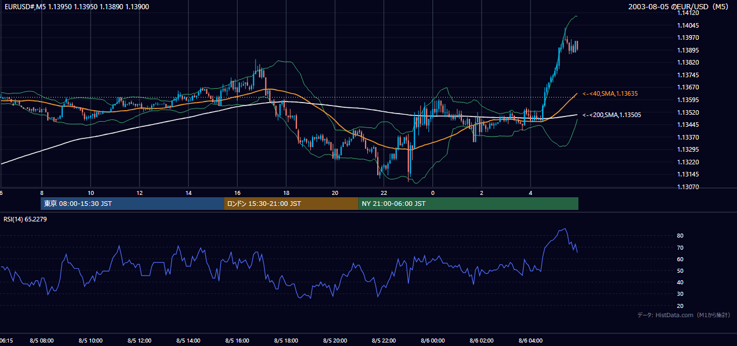
Task: Click price scale value 1.13445
Action: tap(689, 125)
